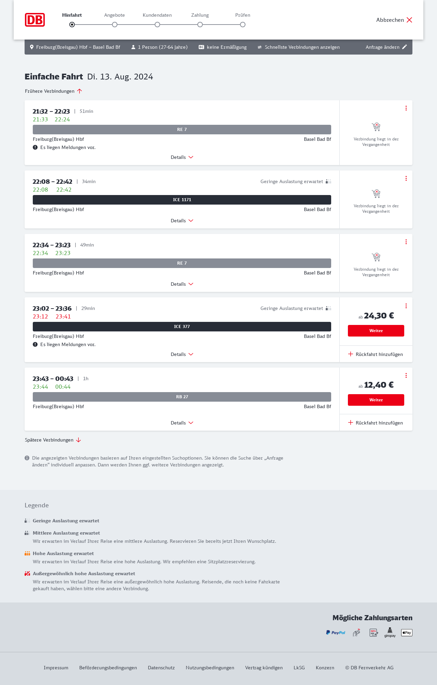Click the alert icon on ICE 377 connection
The height and width of the screenshot is (685, 437).
pos(35,344)
